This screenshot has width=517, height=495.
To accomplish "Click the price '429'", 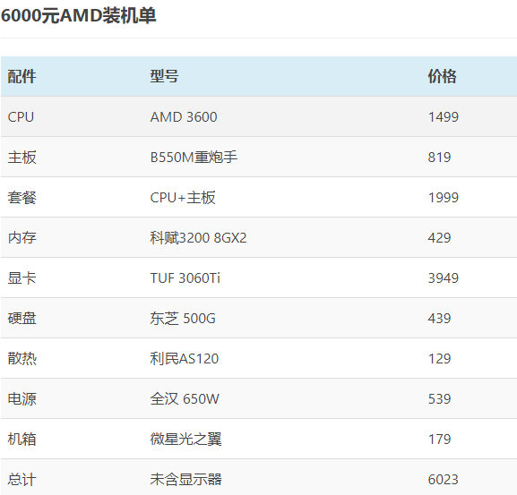I will pos(439,238).
